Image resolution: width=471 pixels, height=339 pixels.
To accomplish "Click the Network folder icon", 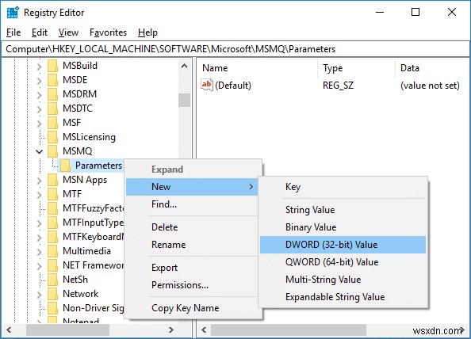I will coord(52,294).
